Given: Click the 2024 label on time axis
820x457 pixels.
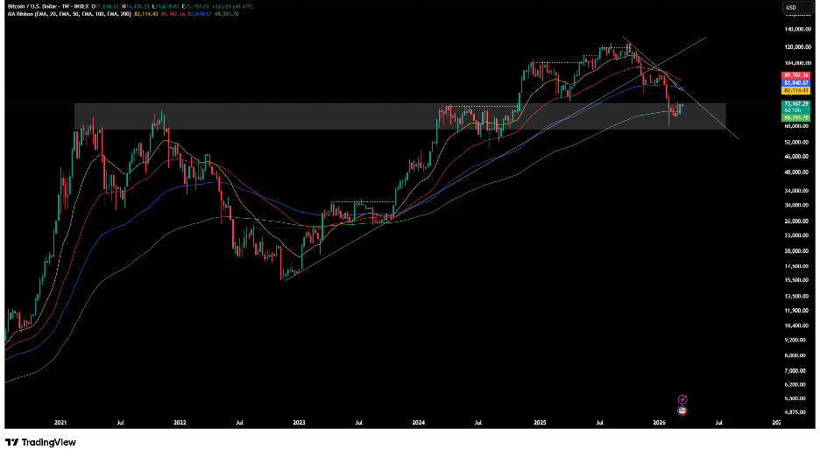Looking at the screenshot, I should click(x=419, y=422).
